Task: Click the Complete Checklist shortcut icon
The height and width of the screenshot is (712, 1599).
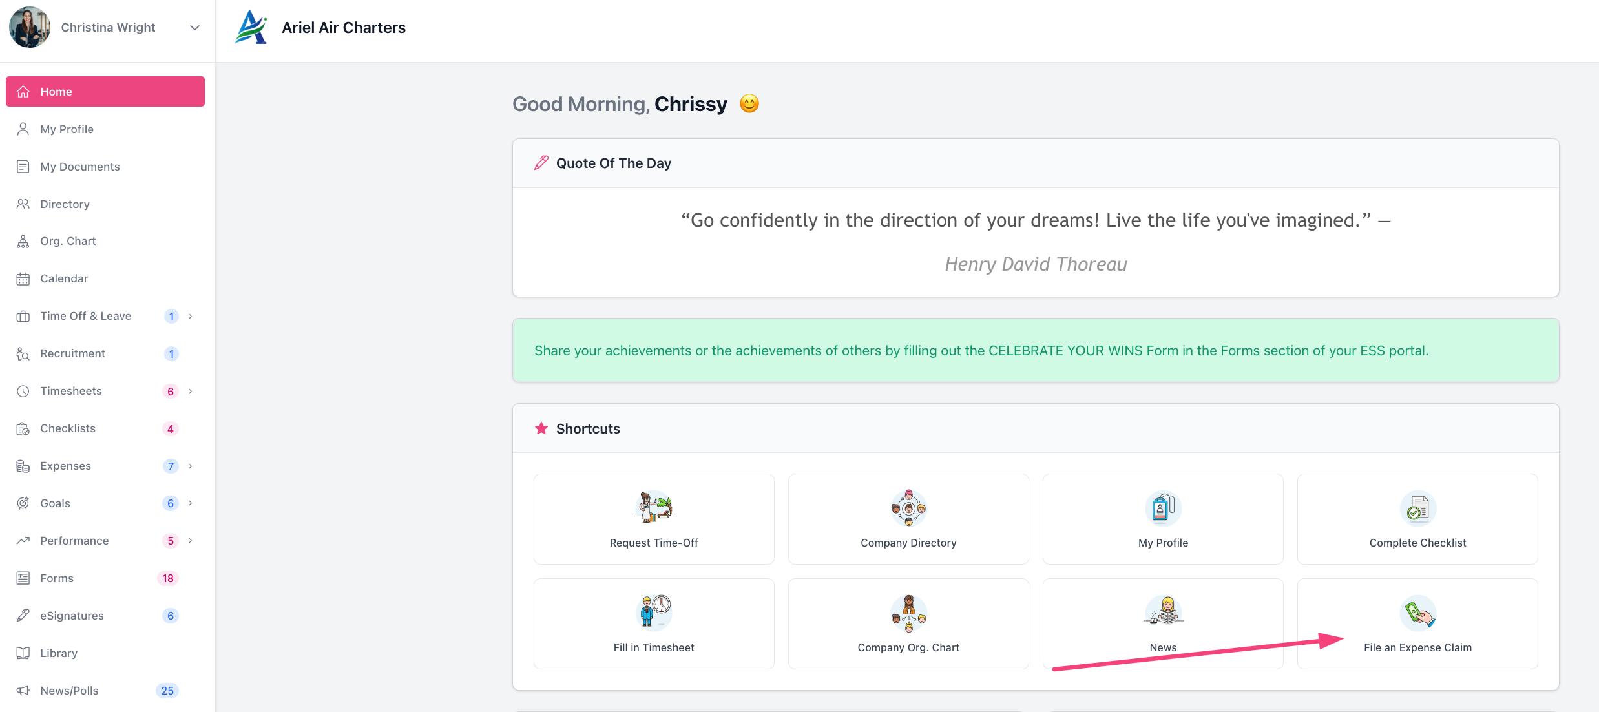Action: [1417, 508]
